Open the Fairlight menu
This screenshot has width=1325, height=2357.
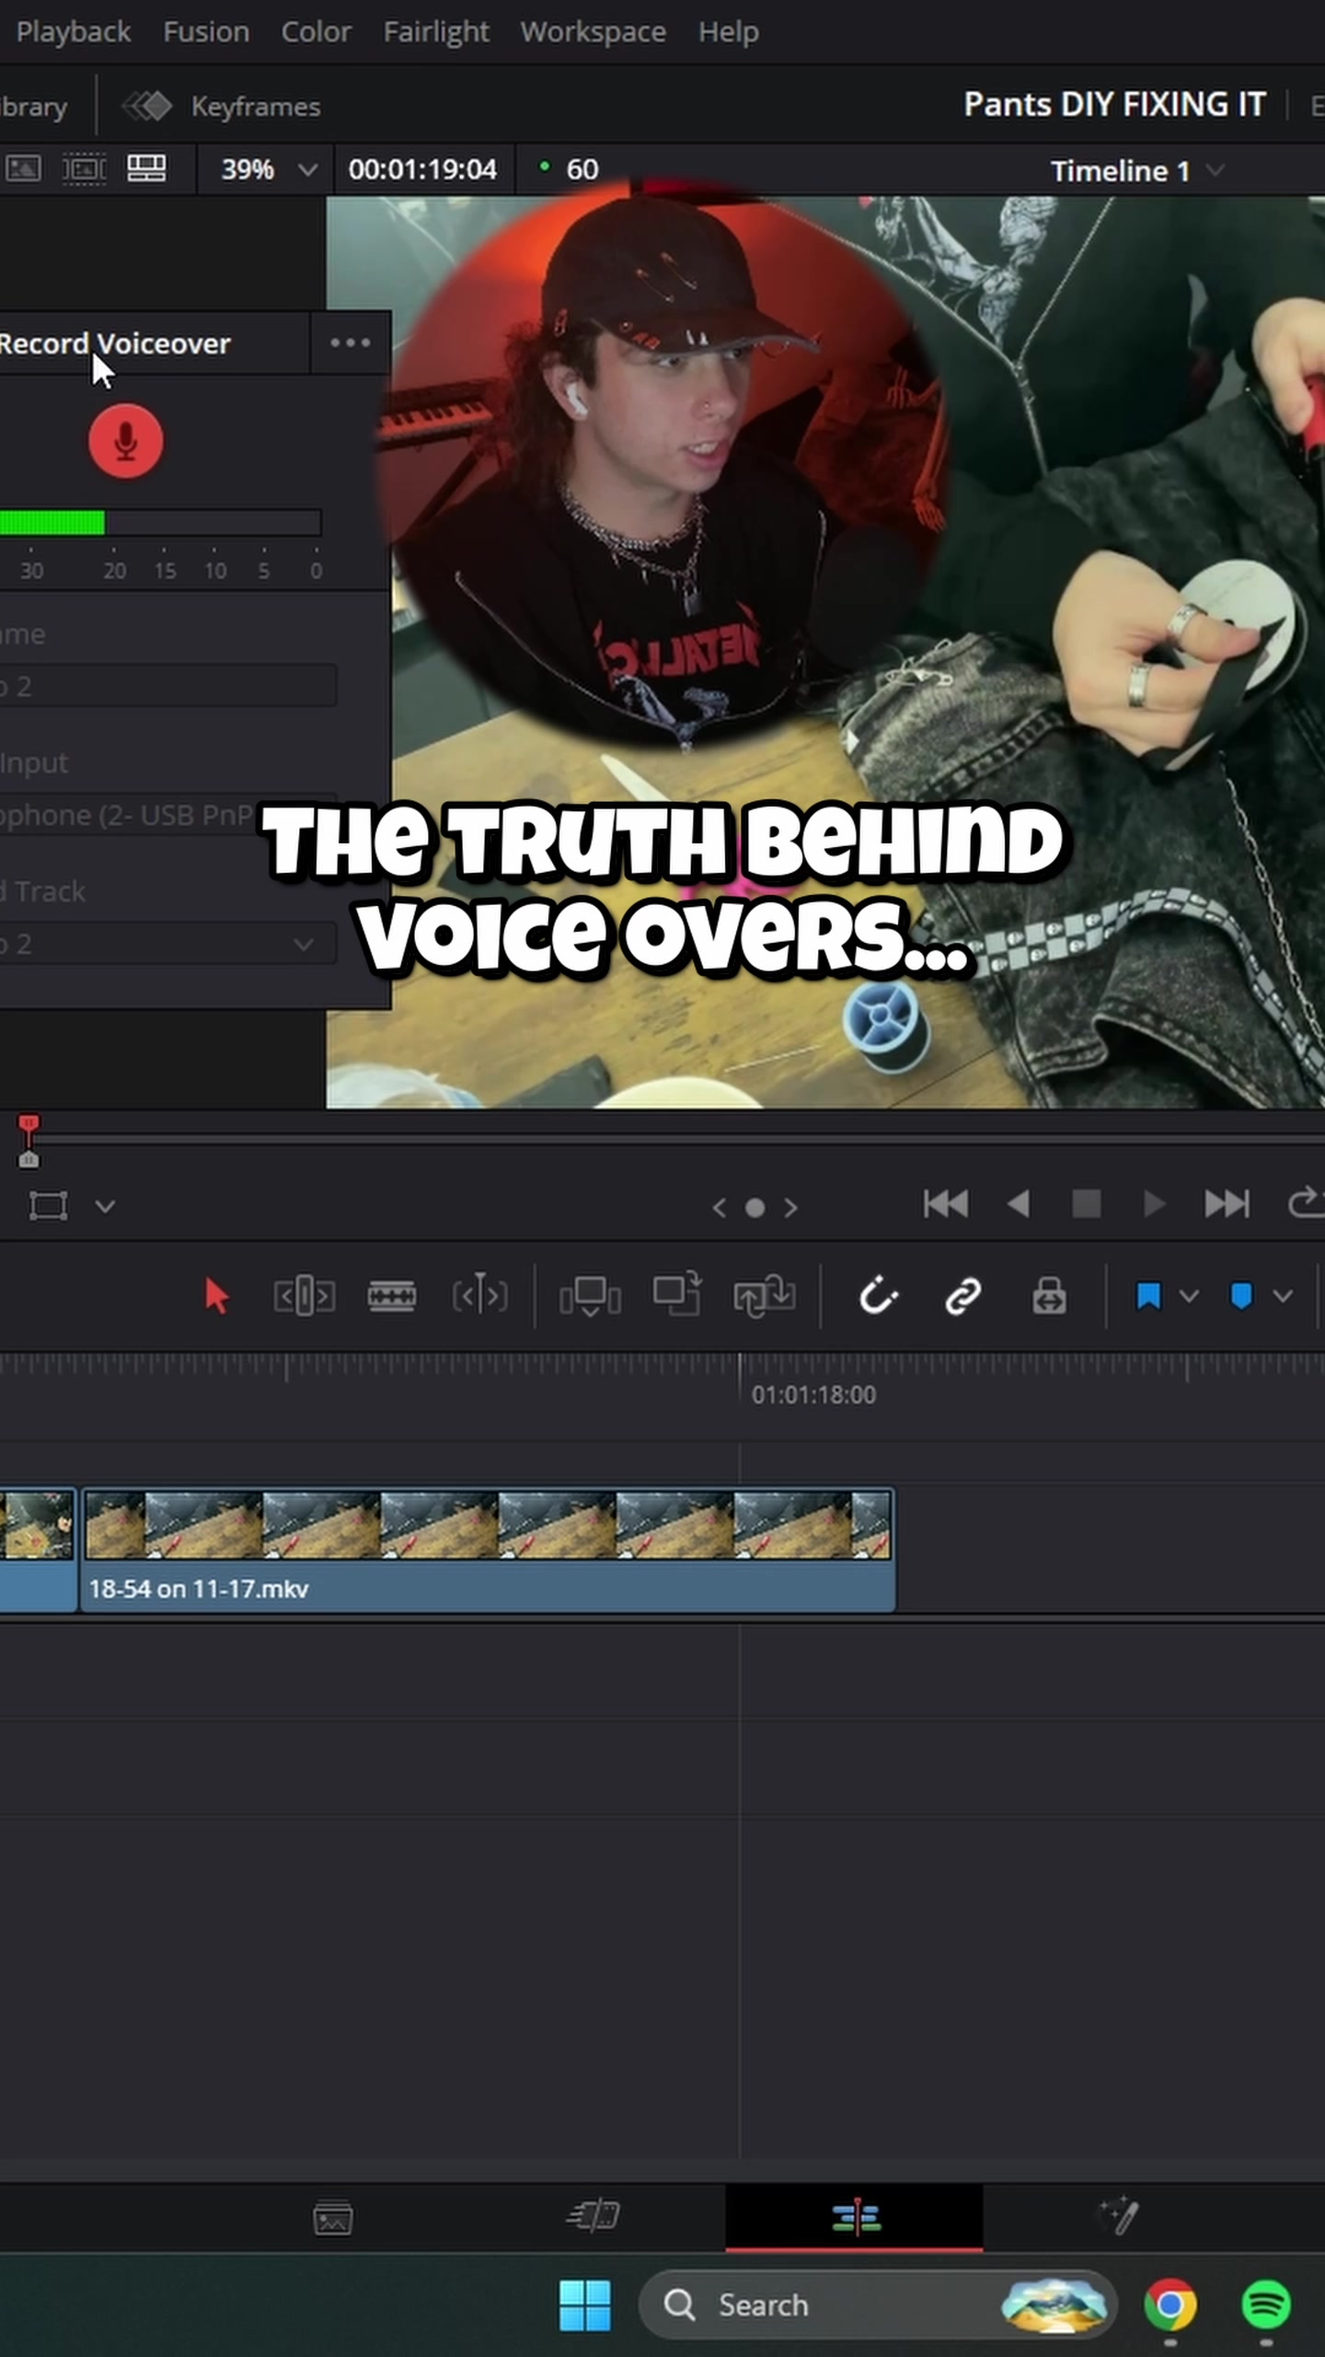pyautogui.click(x=436, y=32)
